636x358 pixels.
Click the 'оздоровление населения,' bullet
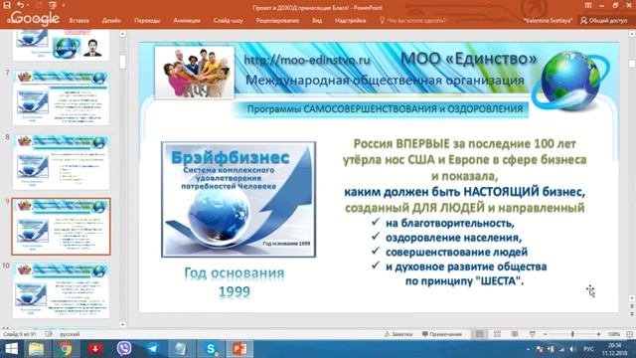click(x=453, y=238)
